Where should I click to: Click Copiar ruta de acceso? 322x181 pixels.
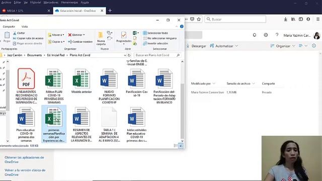click(28, 38)
